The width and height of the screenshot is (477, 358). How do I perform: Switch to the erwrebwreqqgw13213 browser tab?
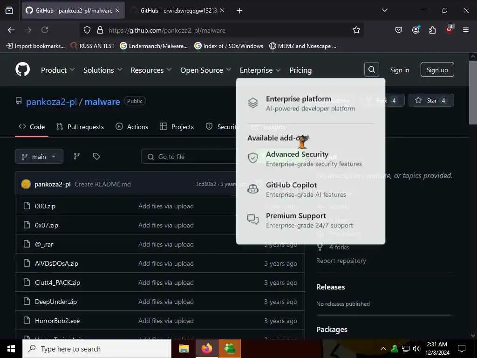click(178, 10)
